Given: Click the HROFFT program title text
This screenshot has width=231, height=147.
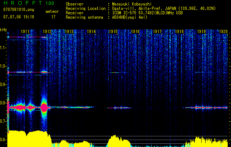Looking at the screenshot, I should 23,3.
